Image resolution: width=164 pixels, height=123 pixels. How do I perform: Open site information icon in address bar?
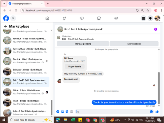[x=23, y=10]
